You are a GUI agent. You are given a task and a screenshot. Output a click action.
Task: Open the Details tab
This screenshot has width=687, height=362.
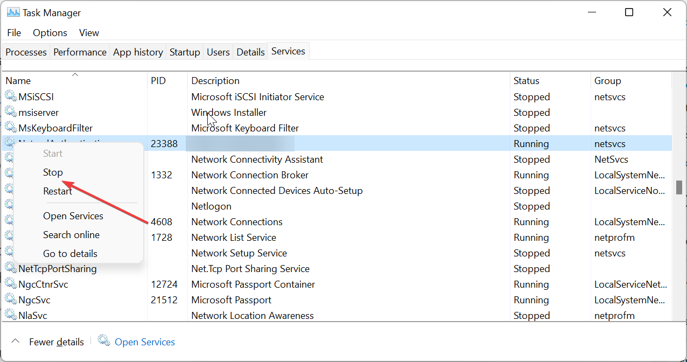coord(250,52)
